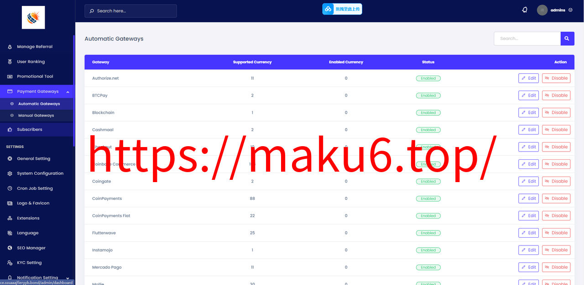Expand the admins account dropdown arrow
Screen dimensions: 584x285
tap(570, 10)
